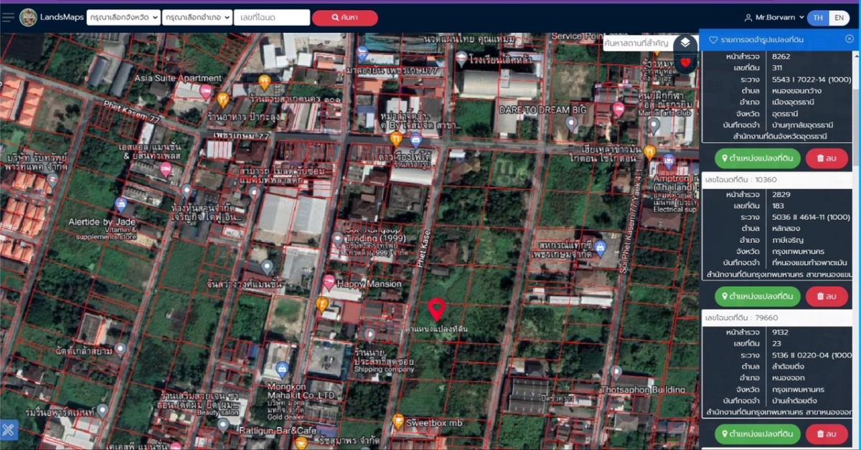Switch language to EN
The image size is (861, 450).
point(838,18)
